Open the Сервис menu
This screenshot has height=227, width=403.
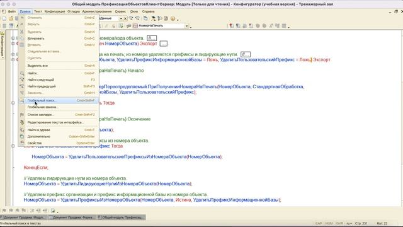pyautogui.click(x=120, y=11)
